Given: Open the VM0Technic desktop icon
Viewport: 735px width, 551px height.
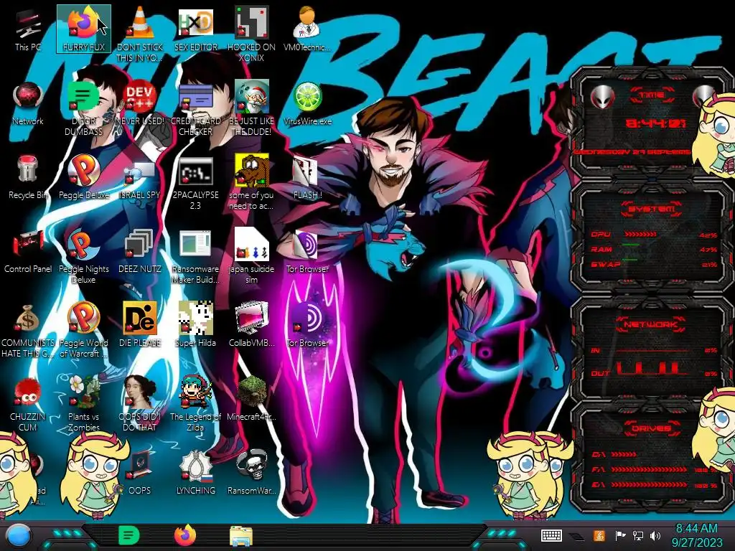Looking at the screenshot, I should click(307, 29).
